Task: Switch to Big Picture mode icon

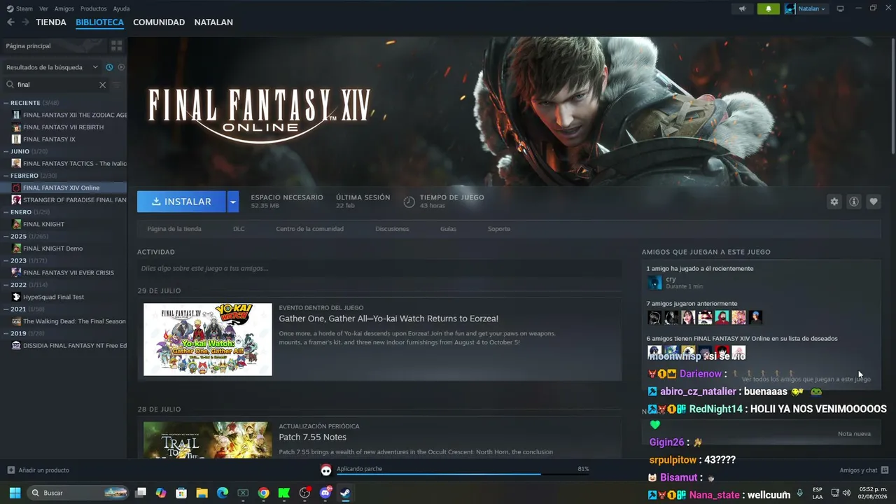Action: coord(841,8)
